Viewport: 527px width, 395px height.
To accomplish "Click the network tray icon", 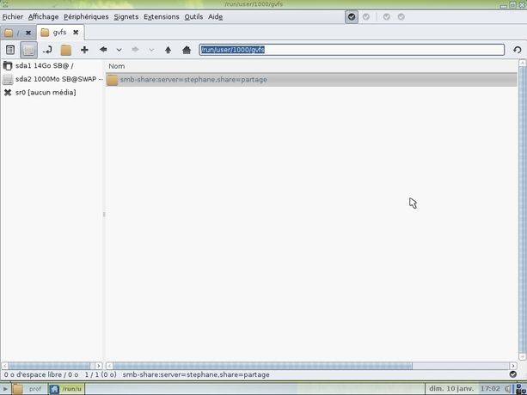I will 521,389.
